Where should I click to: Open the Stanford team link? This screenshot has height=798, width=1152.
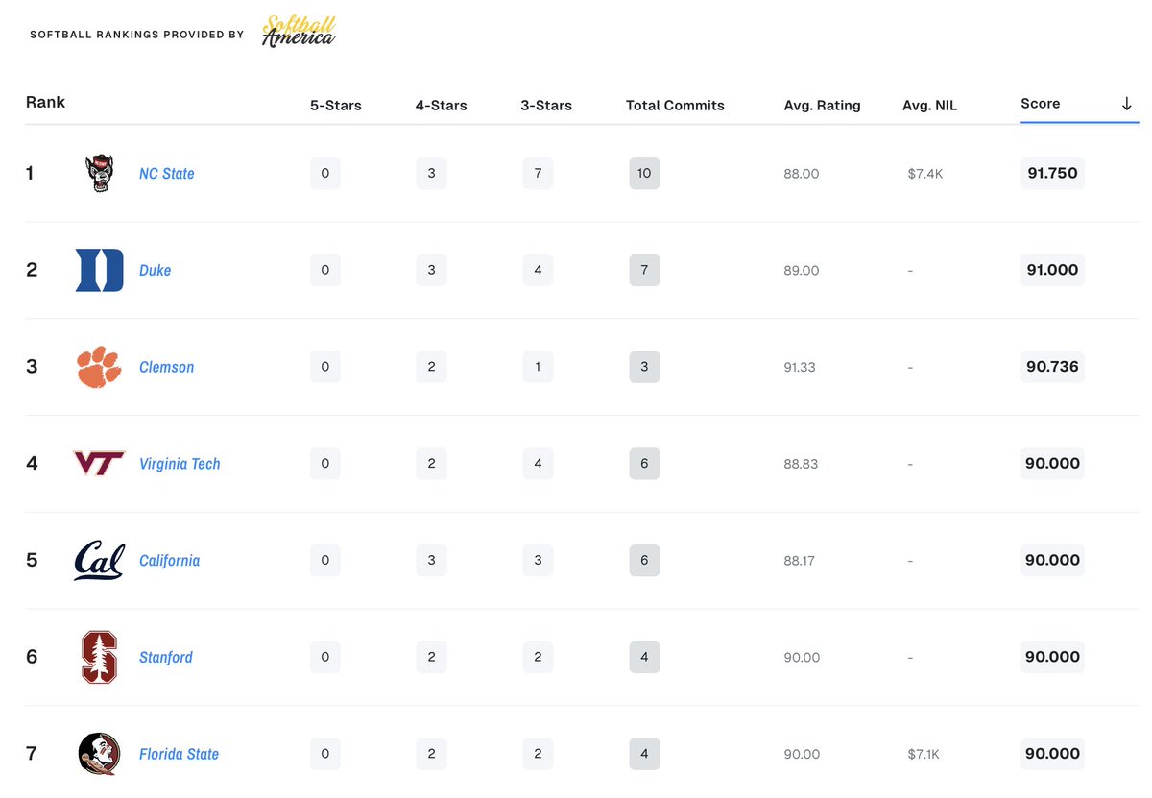(x=166, y=658)
